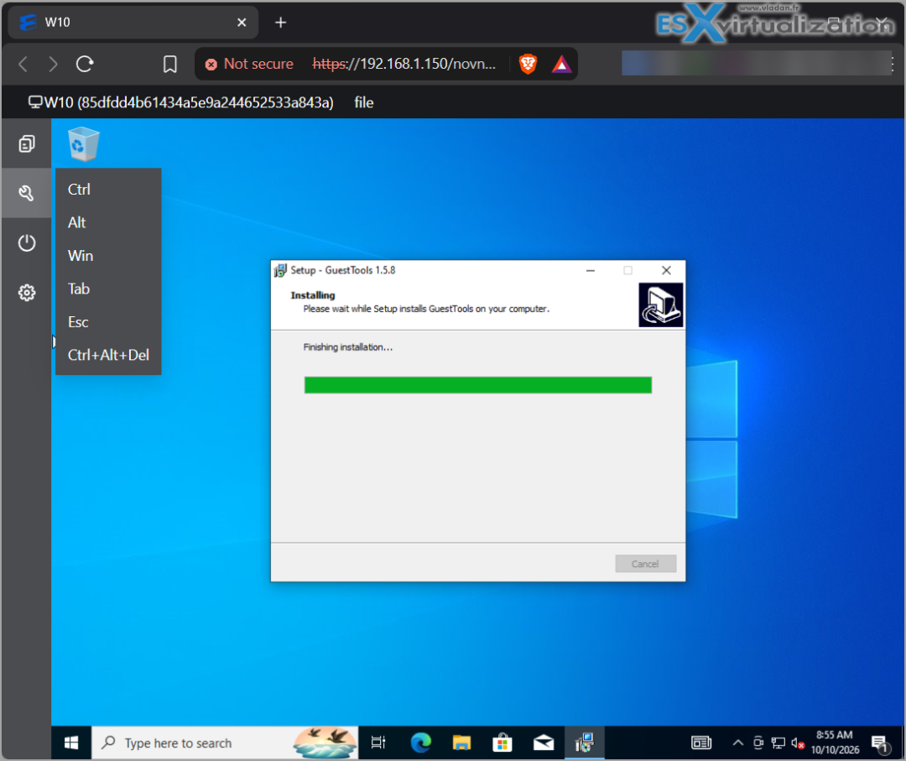Image resolution: width=906 pixels, height=761 pixels.
Task: Open Task View on the taskbar
Action: coord(377,743)
